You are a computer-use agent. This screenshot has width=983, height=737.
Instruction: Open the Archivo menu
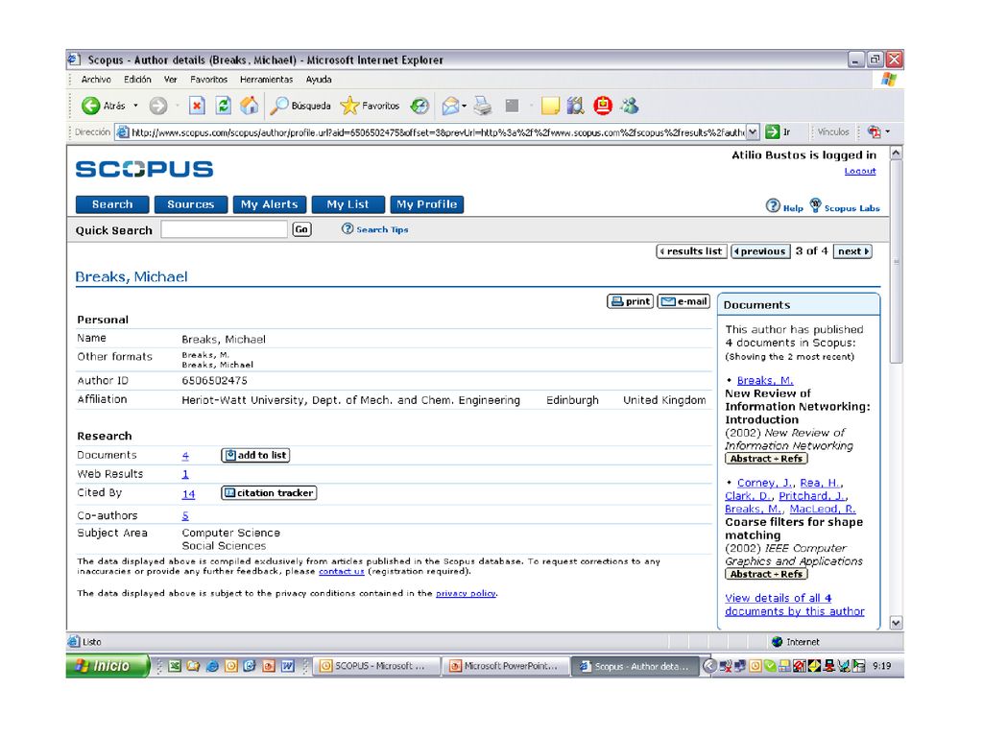[x=96, y=80]
